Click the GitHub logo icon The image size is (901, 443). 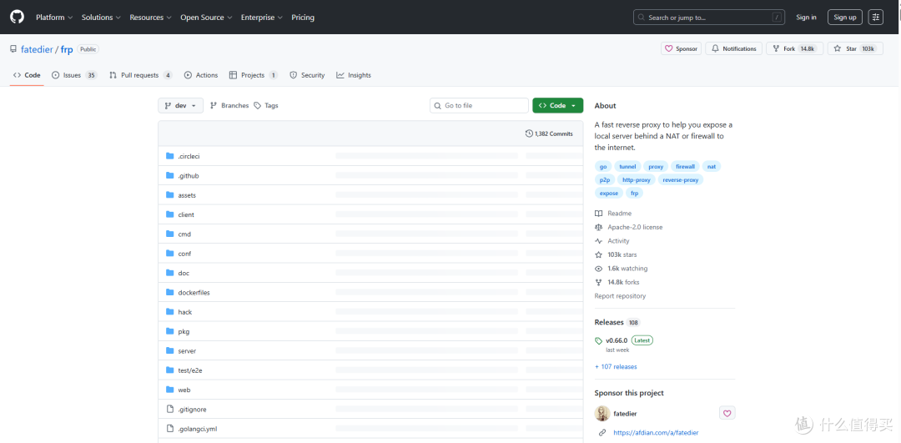[18, 18]
